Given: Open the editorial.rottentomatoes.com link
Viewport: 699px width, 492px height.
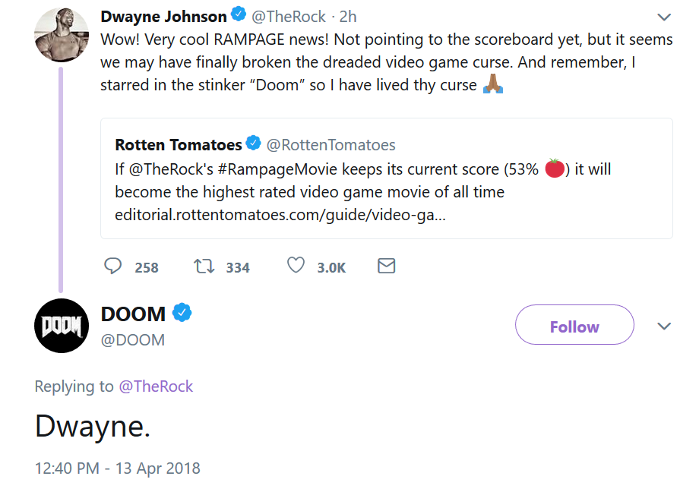Looking at the screenshot, I should click(x=280, y=215).
